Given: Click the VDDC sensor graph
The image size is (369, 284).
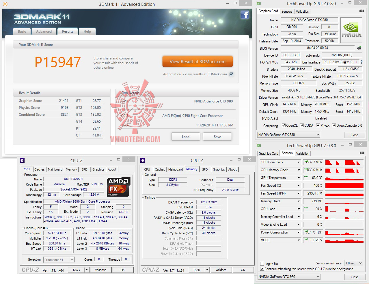Looking at the screenshot, I should point(344,240).
